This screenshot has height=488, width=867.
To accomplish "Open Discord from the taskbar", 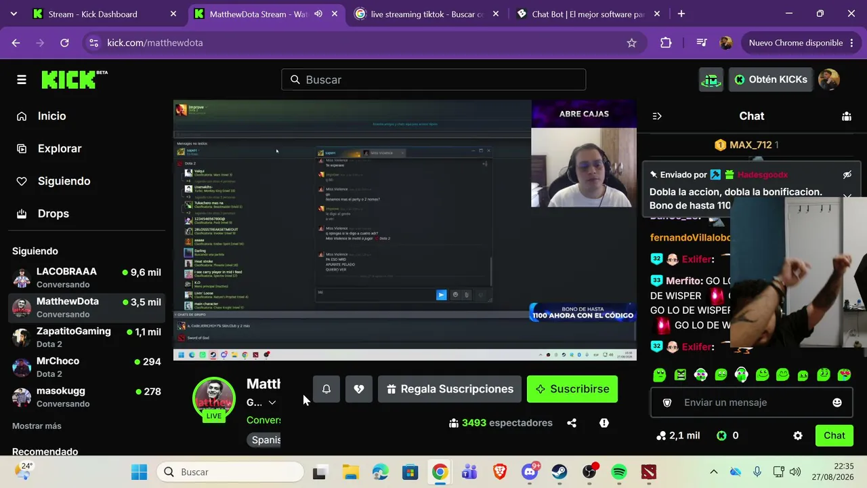I will coord(530,472).
